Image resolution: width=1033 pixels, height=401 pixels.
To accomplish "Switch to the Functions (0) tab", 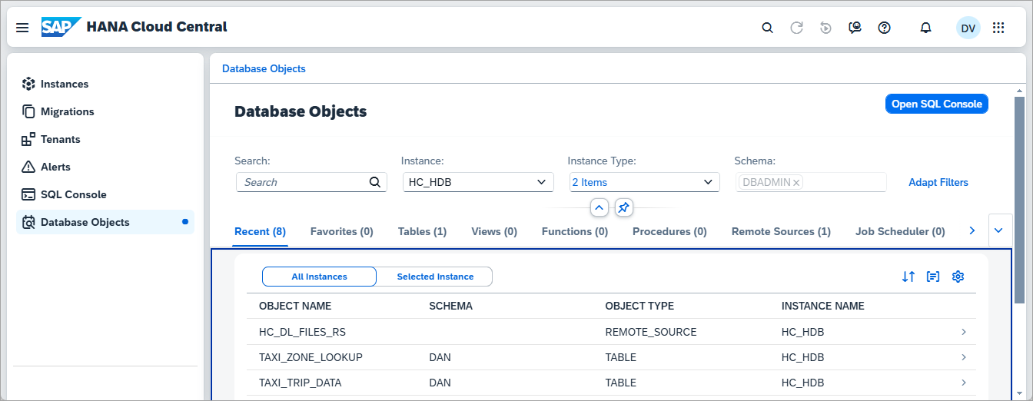I will click(575, 231).
